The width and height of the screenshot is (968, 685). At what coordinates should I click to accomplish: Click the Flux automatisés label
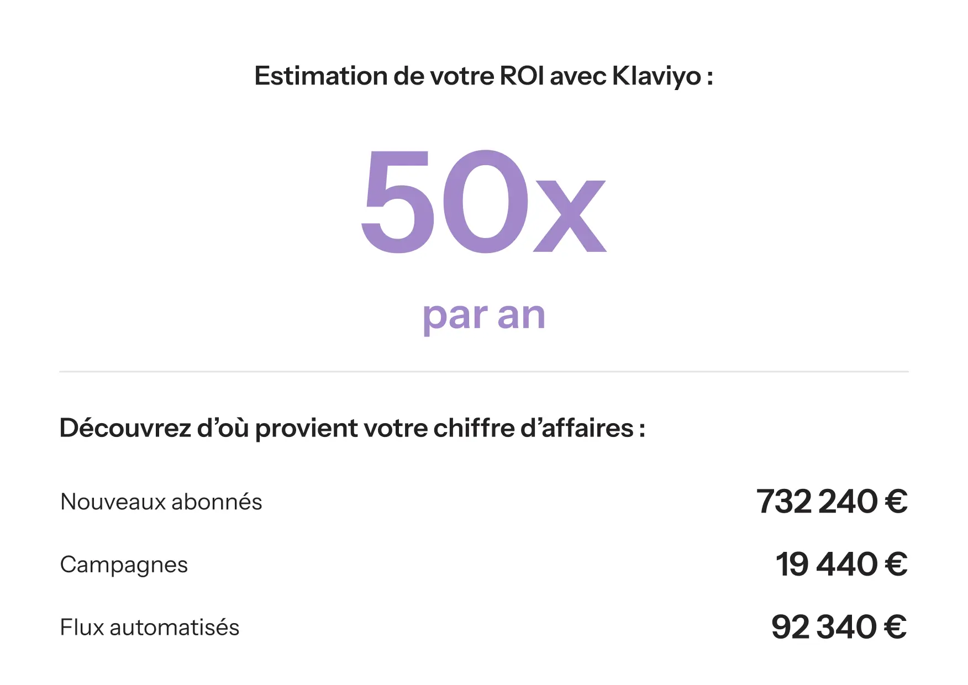150,628
